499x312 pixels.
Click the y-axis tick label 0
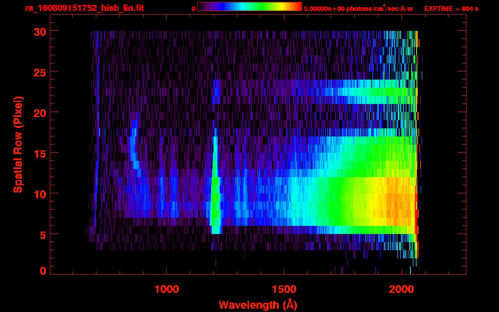tap(43, 271)
